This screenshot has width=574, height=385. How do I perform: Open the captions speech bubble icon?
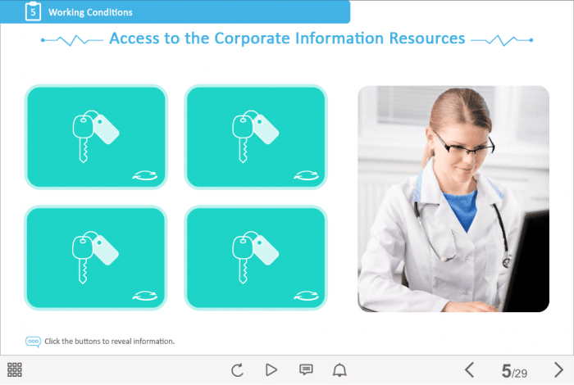tap(306, 369)
